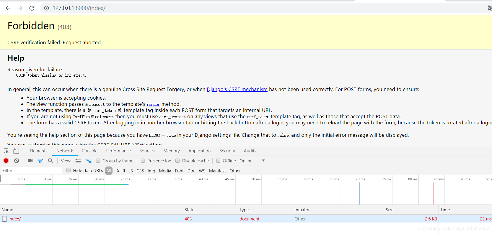The width and height of the screenshot is (492, 234).
Task: Click the red load event timeline marker
Action: [x=433, y=193]
